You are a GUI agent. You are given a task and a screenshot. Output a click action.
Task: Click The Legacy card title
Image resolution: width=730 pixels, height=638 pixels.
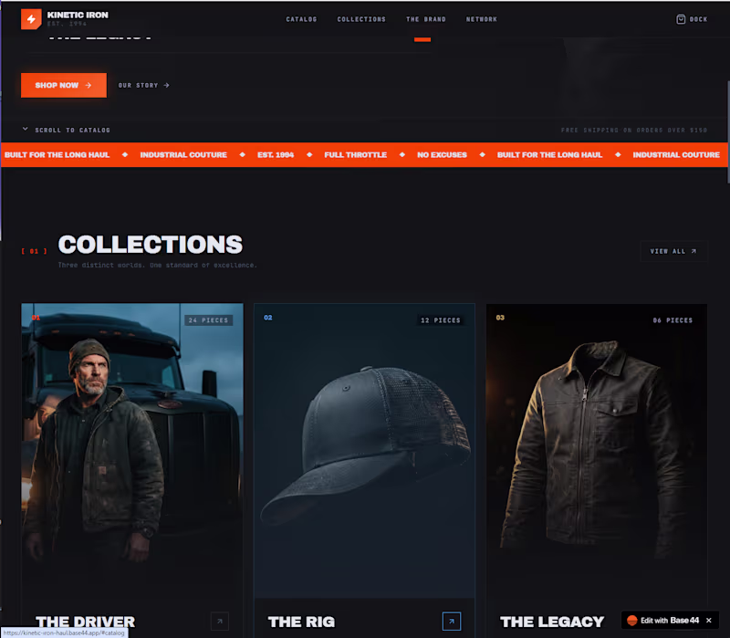point(552,622)
